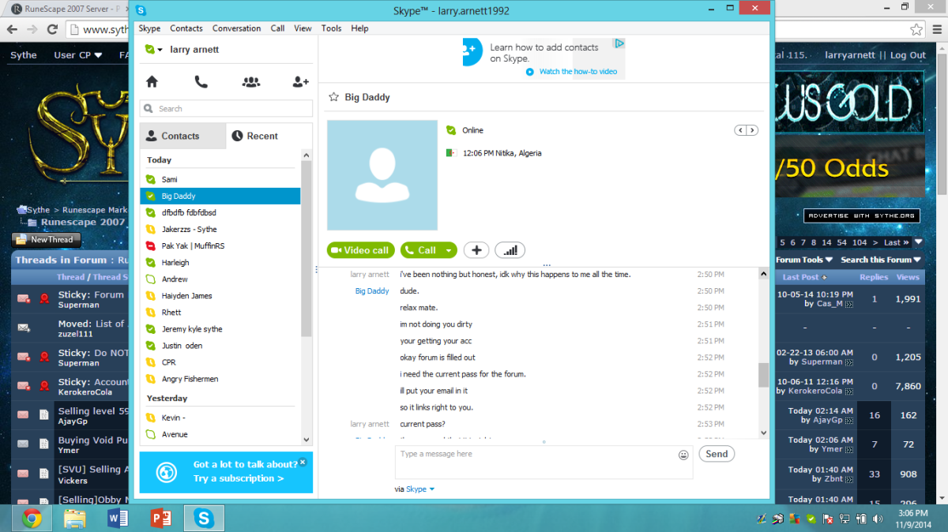Image resolution: width=948 pixels, height=532 pixels.
Task: Click the AdChoices icon on the banner
Action: pyautogui.click(x=620, y=43)
